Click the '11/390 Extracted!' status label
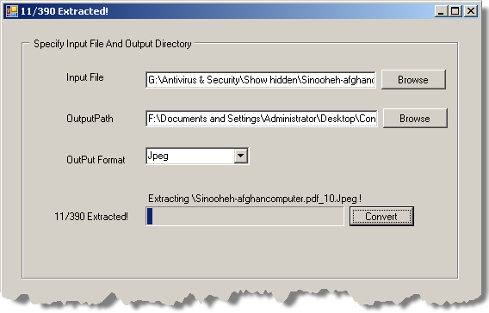This screenshot has height=313, width=489. [x=91, y=217]
